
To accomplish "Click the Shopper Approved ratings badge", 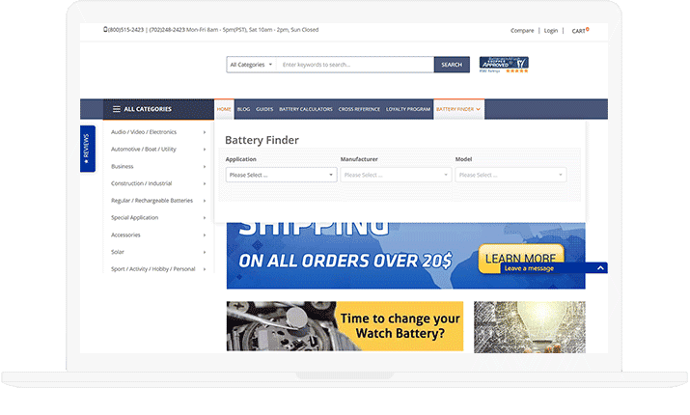I will (504, 64).
